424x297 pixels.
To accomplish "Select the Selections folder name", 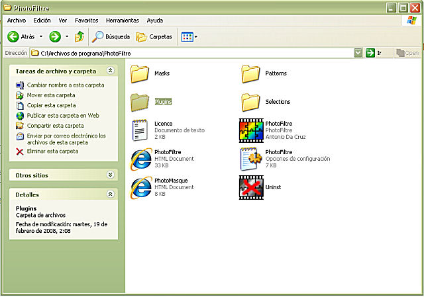I will [x=278, y=102].
